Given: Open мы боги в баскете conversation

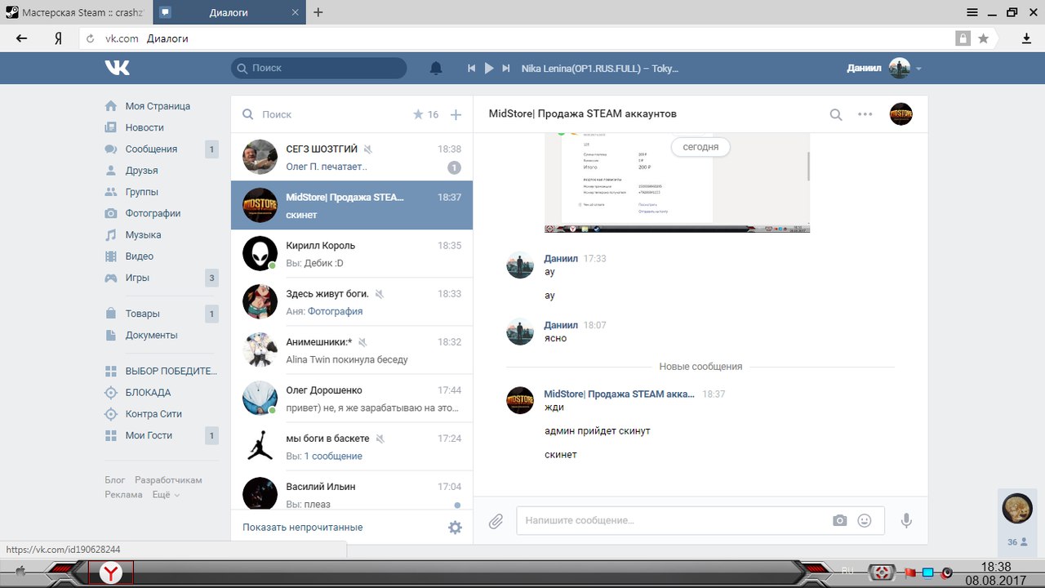Looking at the screenshot, I should click(352, 447).
